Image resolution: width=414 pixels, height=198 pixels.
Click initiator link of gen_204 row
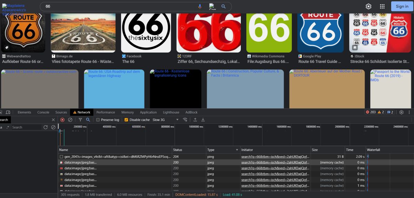coord(275,157)
